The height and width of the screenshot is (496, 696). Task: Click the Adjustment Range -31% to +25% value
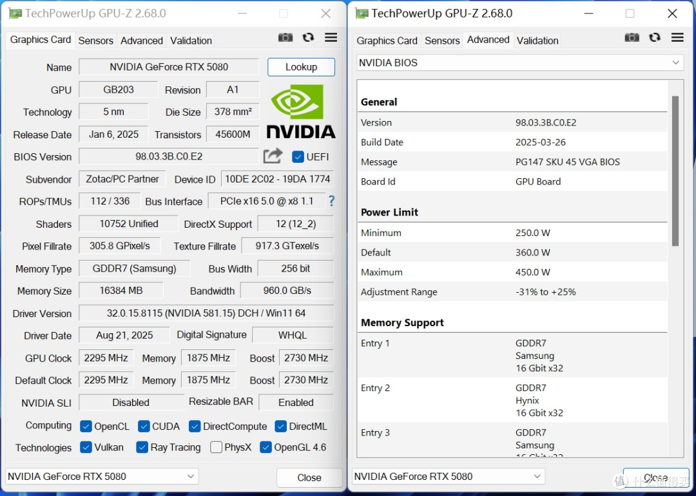coord(546,292)
